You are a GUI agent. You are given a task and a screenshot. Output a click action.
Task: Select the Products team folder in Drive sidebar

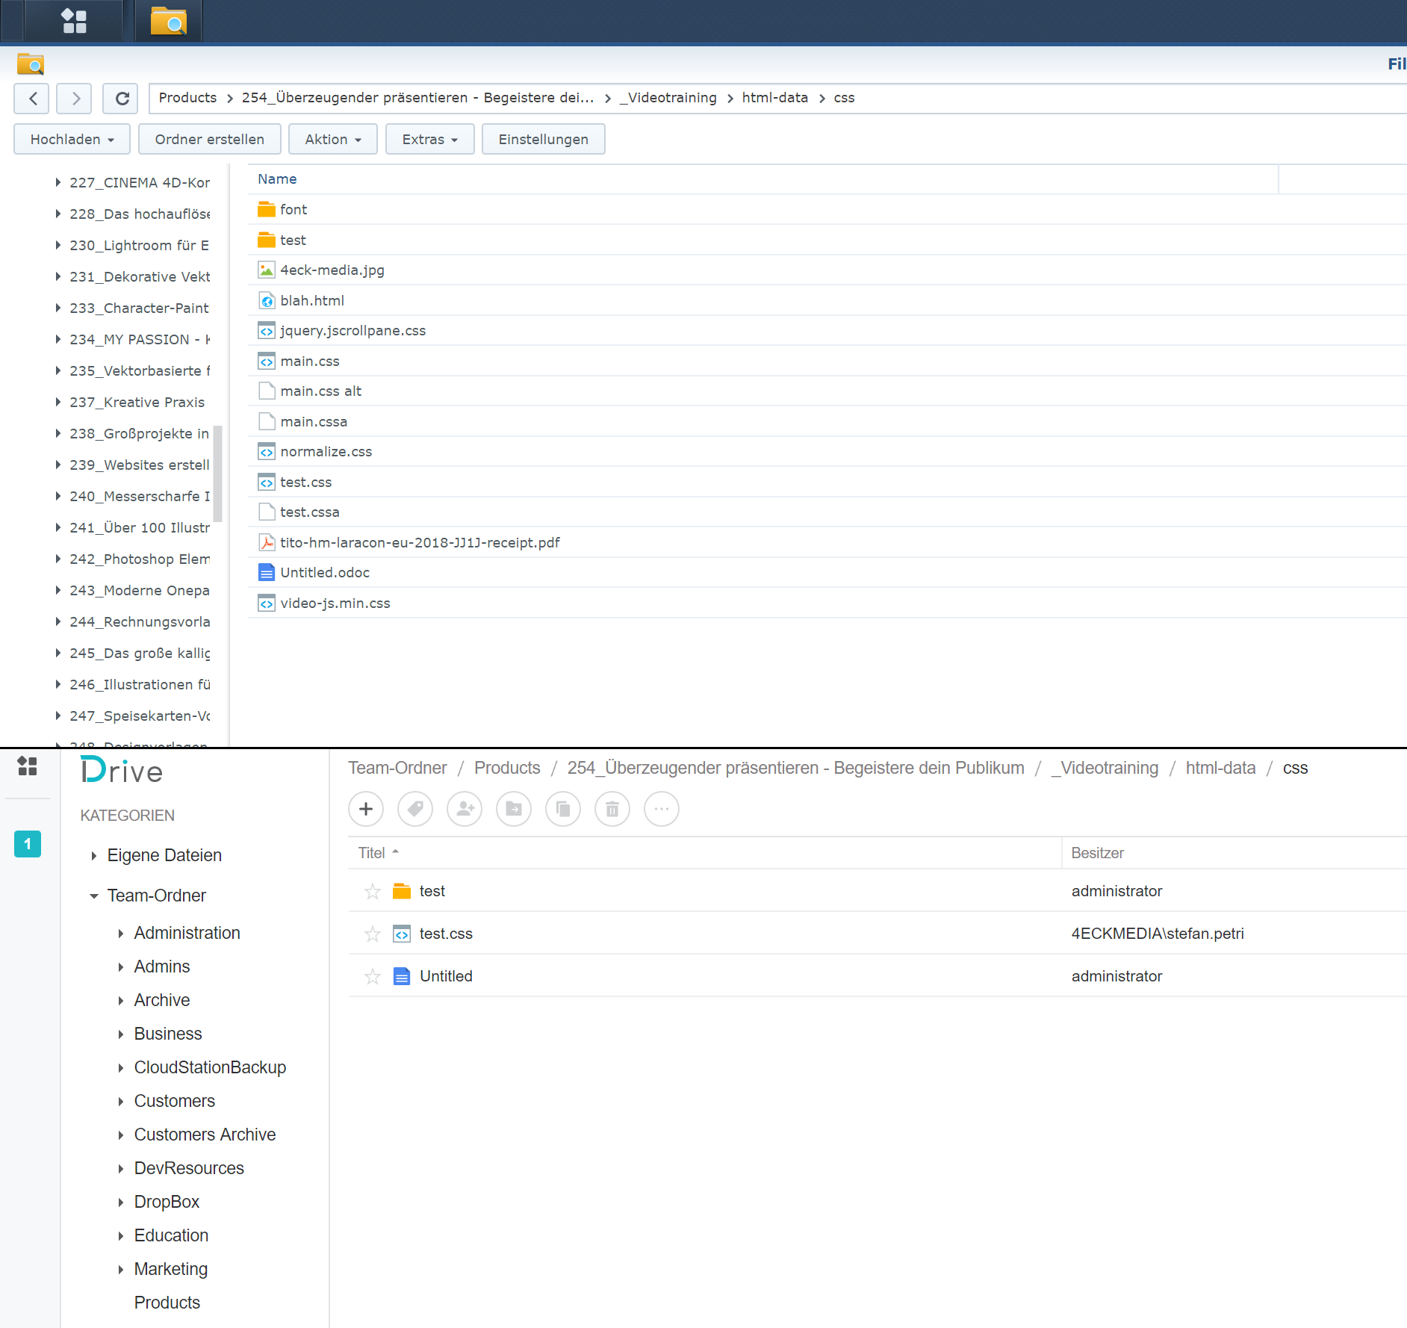pos(167,1303)
